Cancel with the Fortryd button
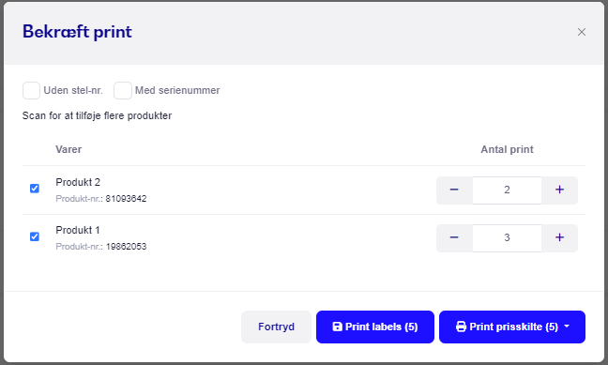This screenshot has height=365, width=608. point(276,327)
